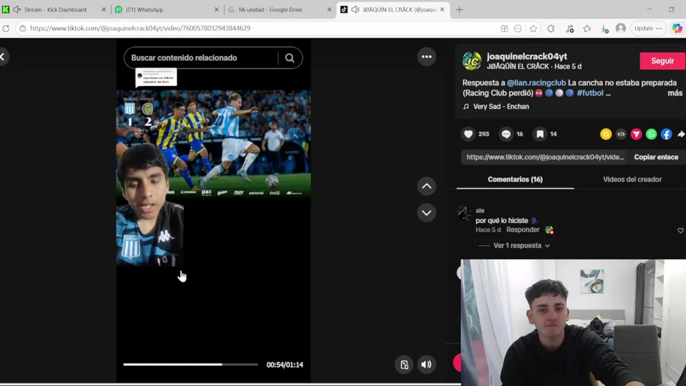
Task: Like ale's comment with heart
Action: 681,231
